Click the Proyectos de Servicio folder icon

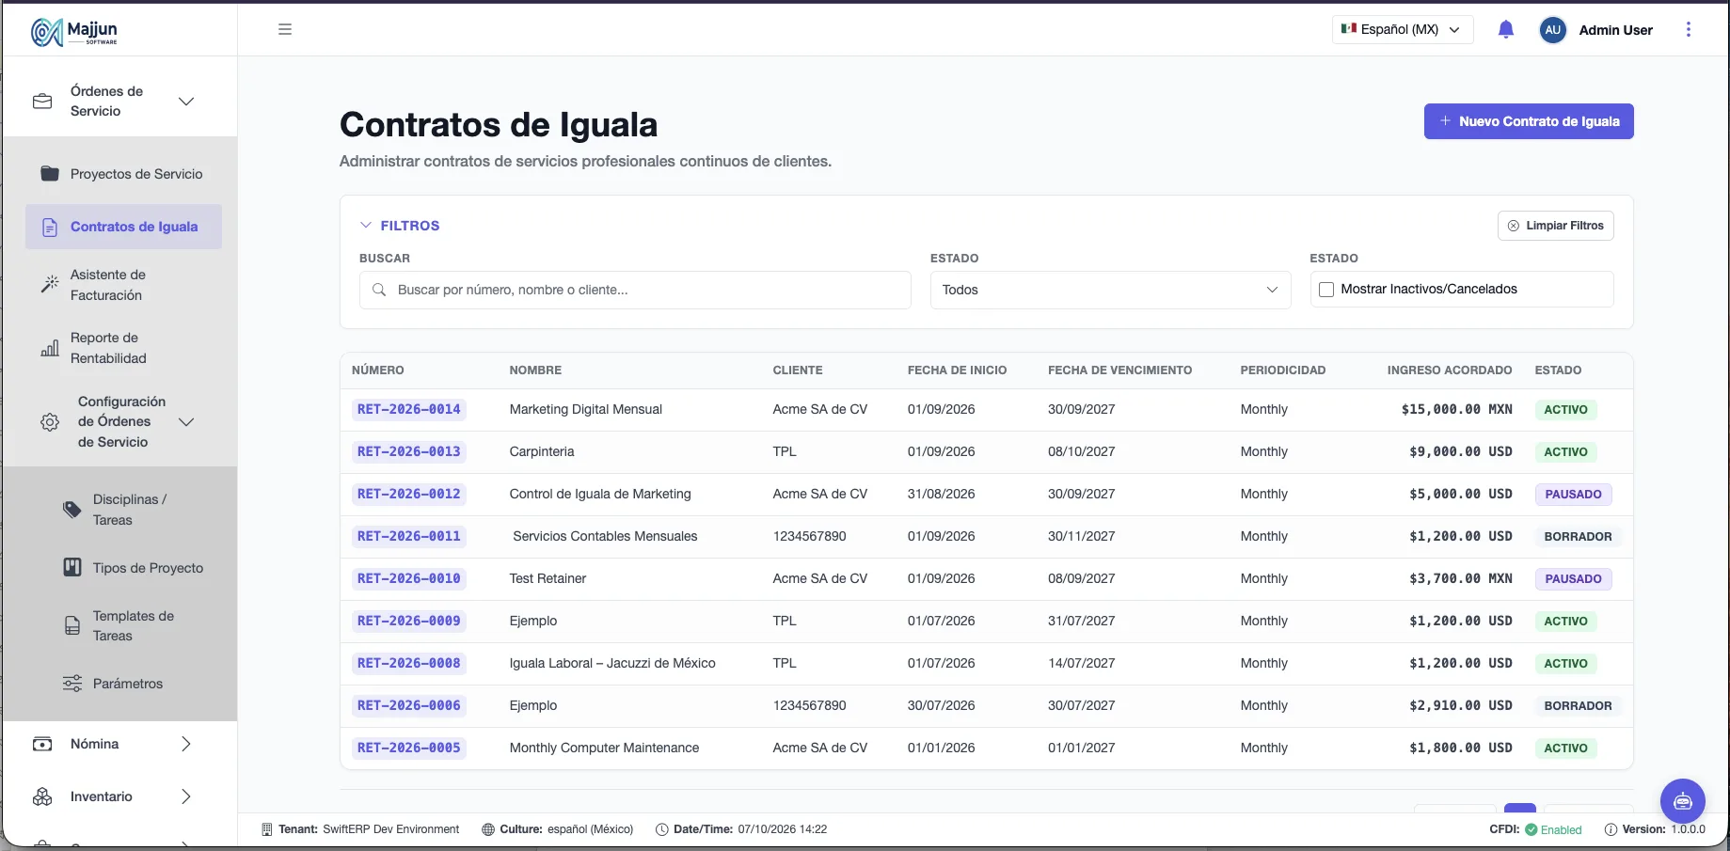tap(50, 174)
